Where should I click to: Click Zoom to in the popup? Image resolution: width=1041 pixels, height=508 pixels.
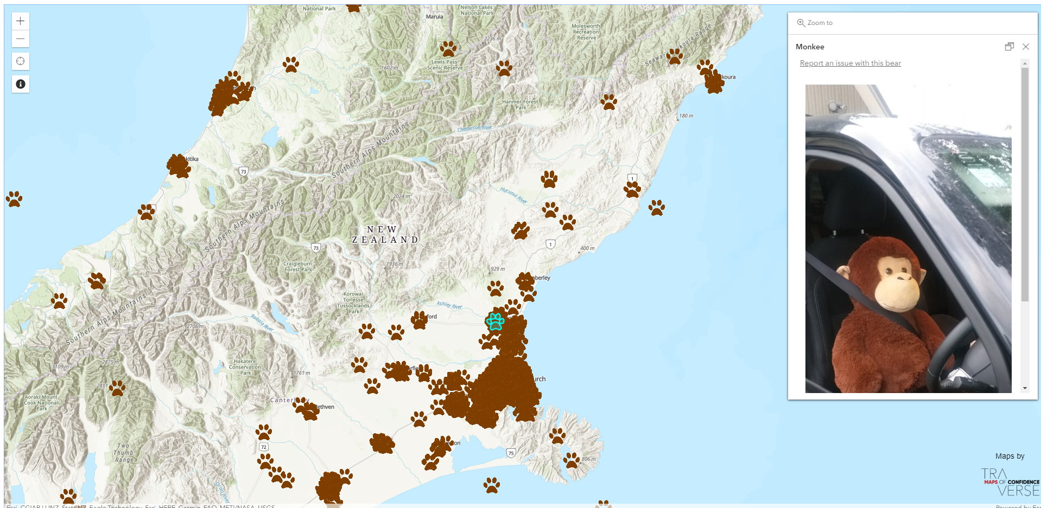click(x=815, y=23)
